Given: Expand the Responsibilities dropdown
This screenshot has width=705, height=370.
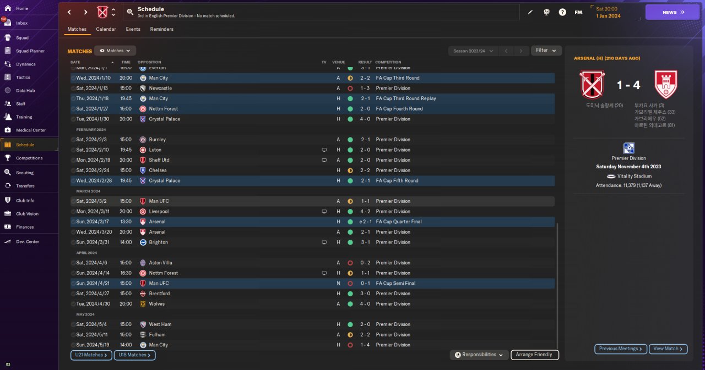Looking at the screenshot, I should tap(479, 355).
